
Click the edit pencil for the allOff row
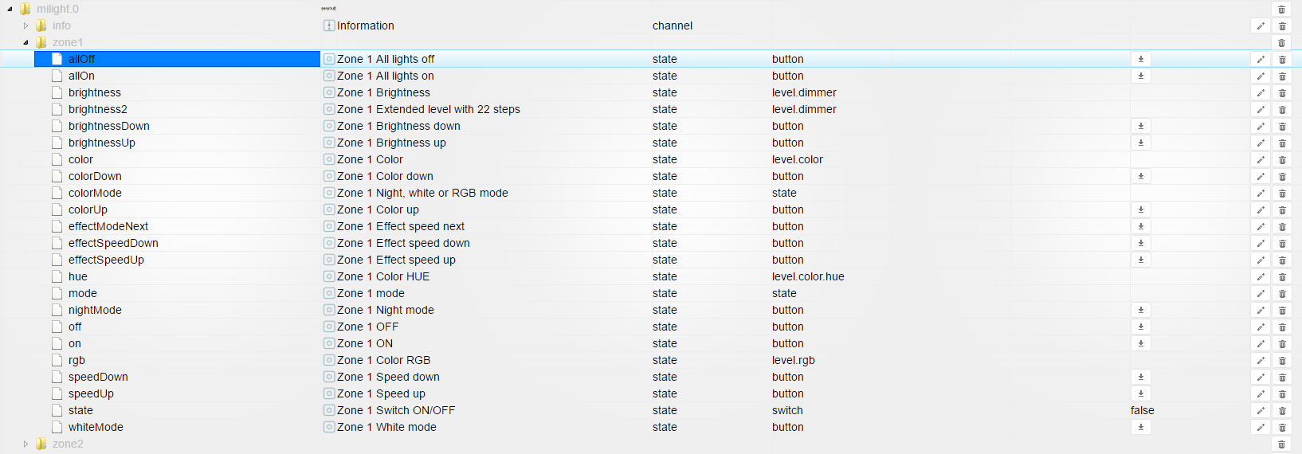(1261, 60)
